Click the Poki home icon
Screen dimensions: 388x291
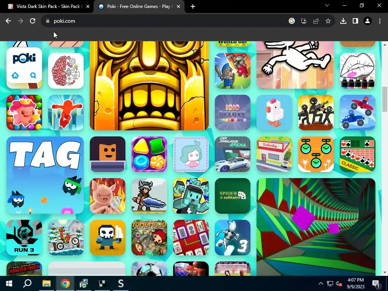coord(15,75)
